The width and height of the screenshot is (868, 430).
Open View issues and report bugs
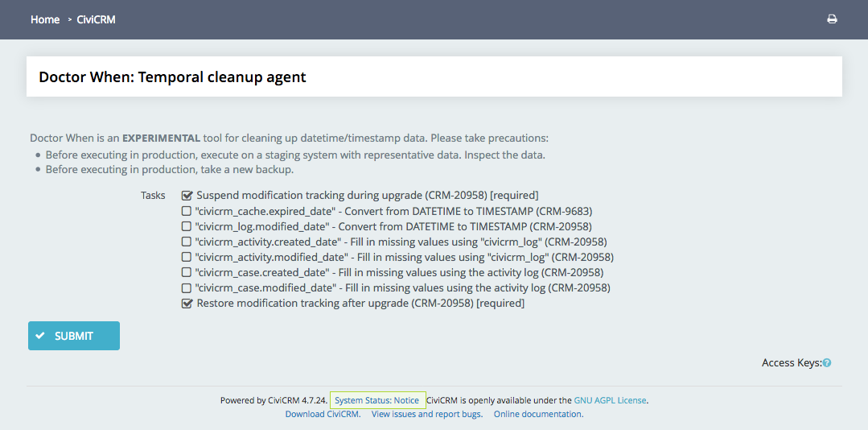point(427,414)
